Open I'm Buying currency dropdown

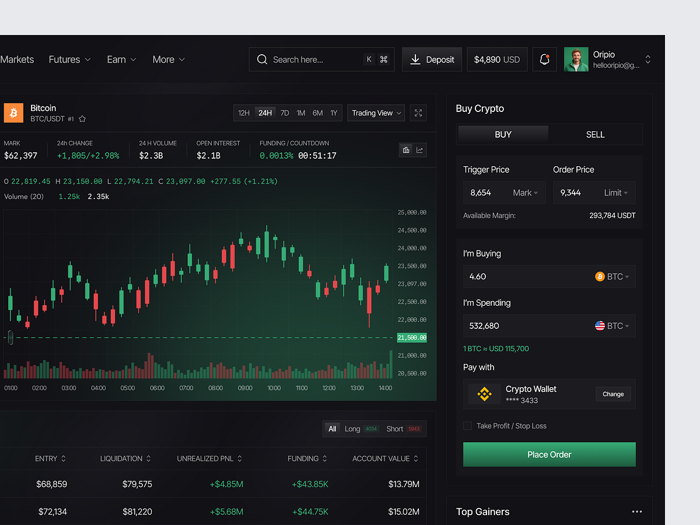(612, 276)
